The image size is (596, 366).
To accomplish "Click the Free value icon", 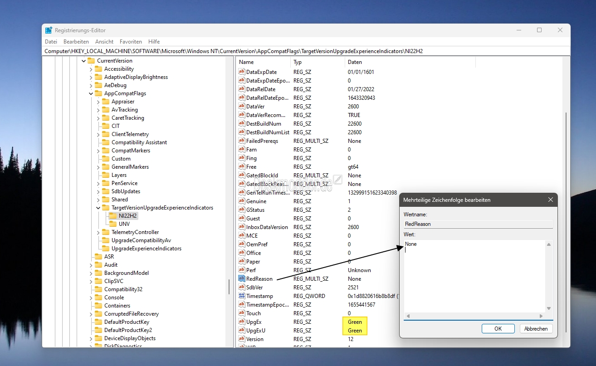I will 241,166.
